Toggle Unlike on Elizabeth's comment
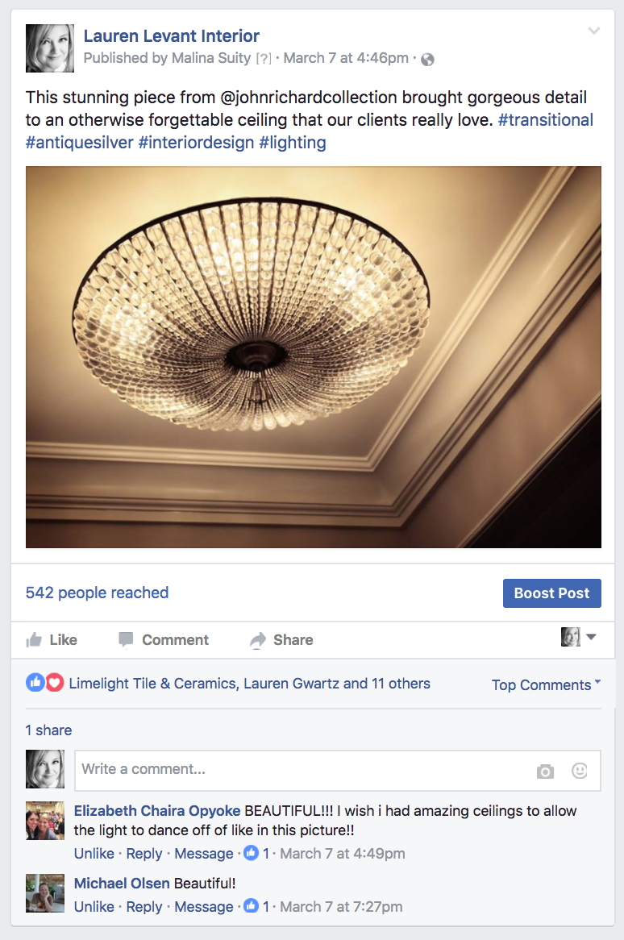This screenshot has width=624, height=940. 94,853
